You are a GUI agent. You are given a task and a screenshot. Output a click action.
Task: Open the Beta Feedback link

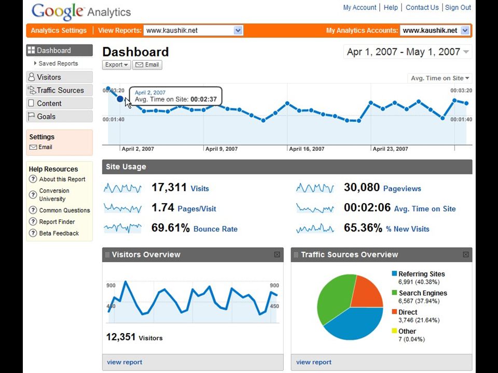coord(59,233)
